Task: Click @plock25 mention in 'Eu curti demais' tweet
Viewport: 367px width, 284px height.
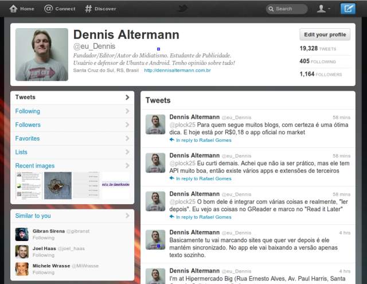Action: pos(182,163)
